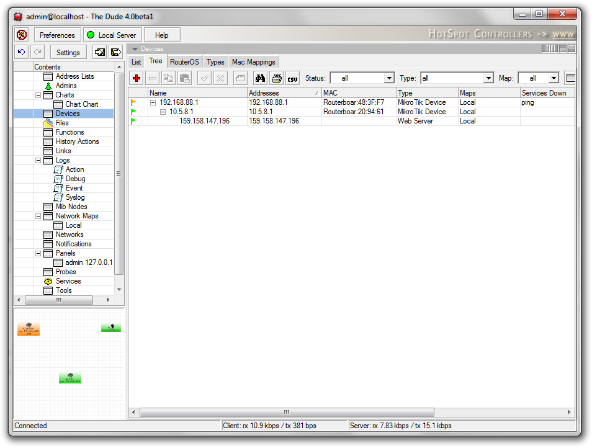Switch to the Mac Mappings tab
The width and height of the screenshot is (592, 448).
(254, 62)
